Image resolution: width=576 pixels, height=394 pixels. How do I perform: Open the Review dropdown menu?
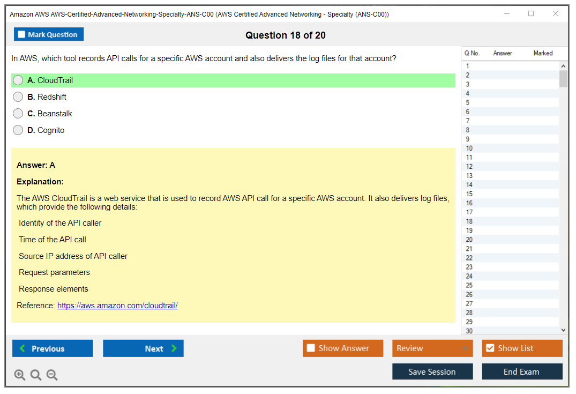[x=432, y=348]
